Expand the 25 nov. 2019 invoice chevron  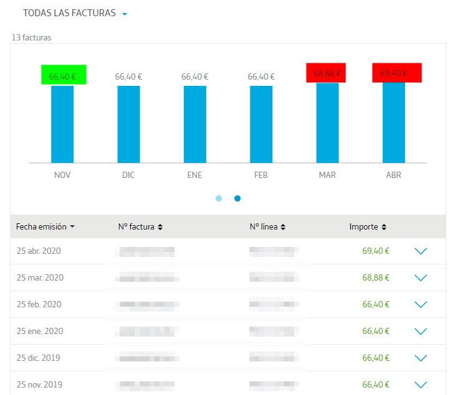421,384
